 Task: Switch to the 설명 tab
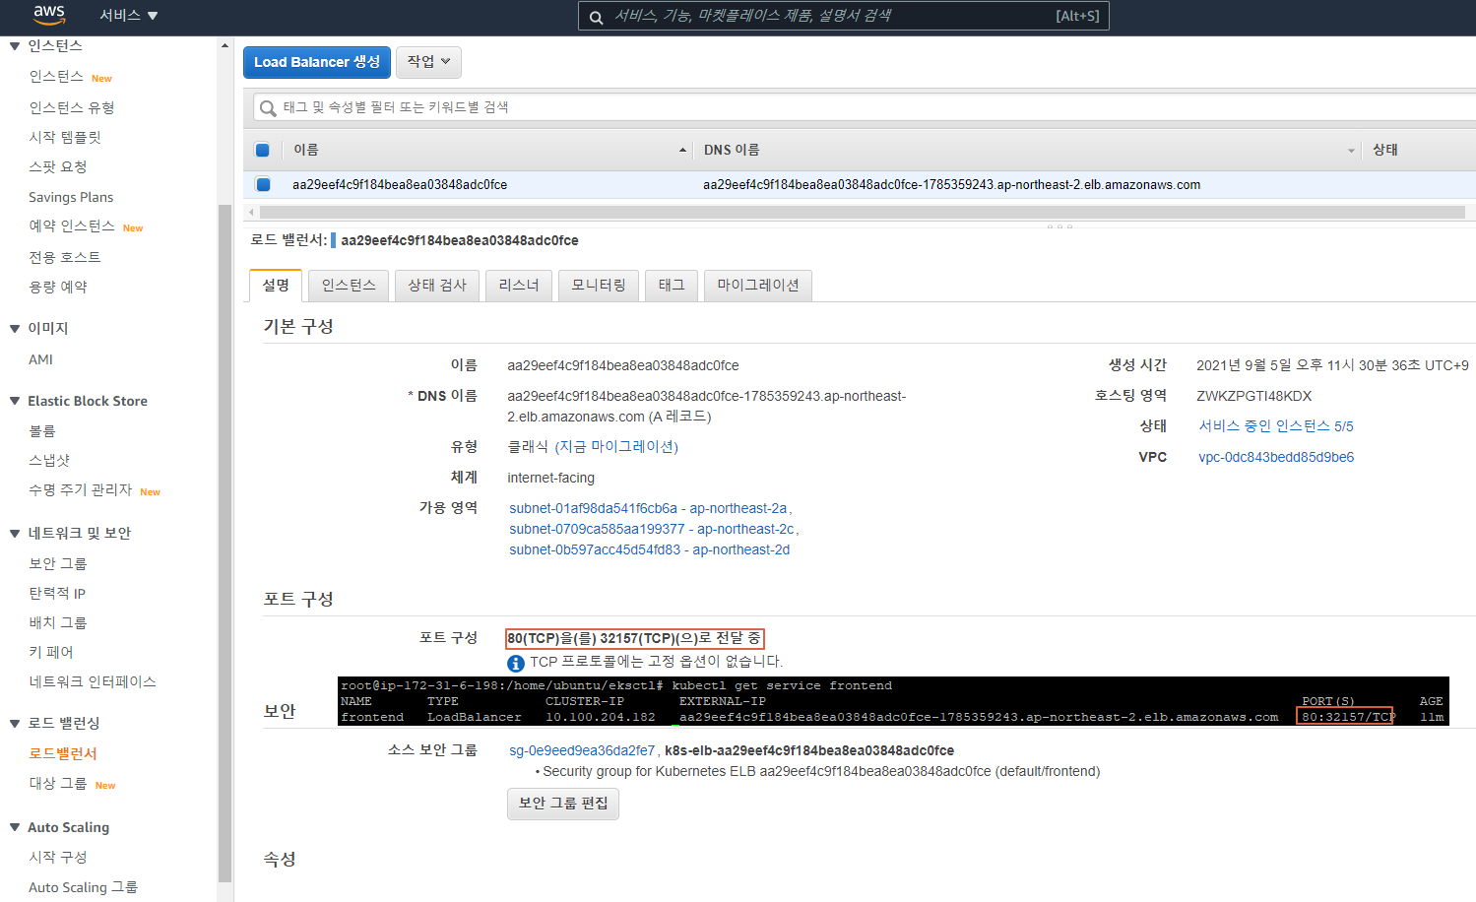click(x=276, y=286)
